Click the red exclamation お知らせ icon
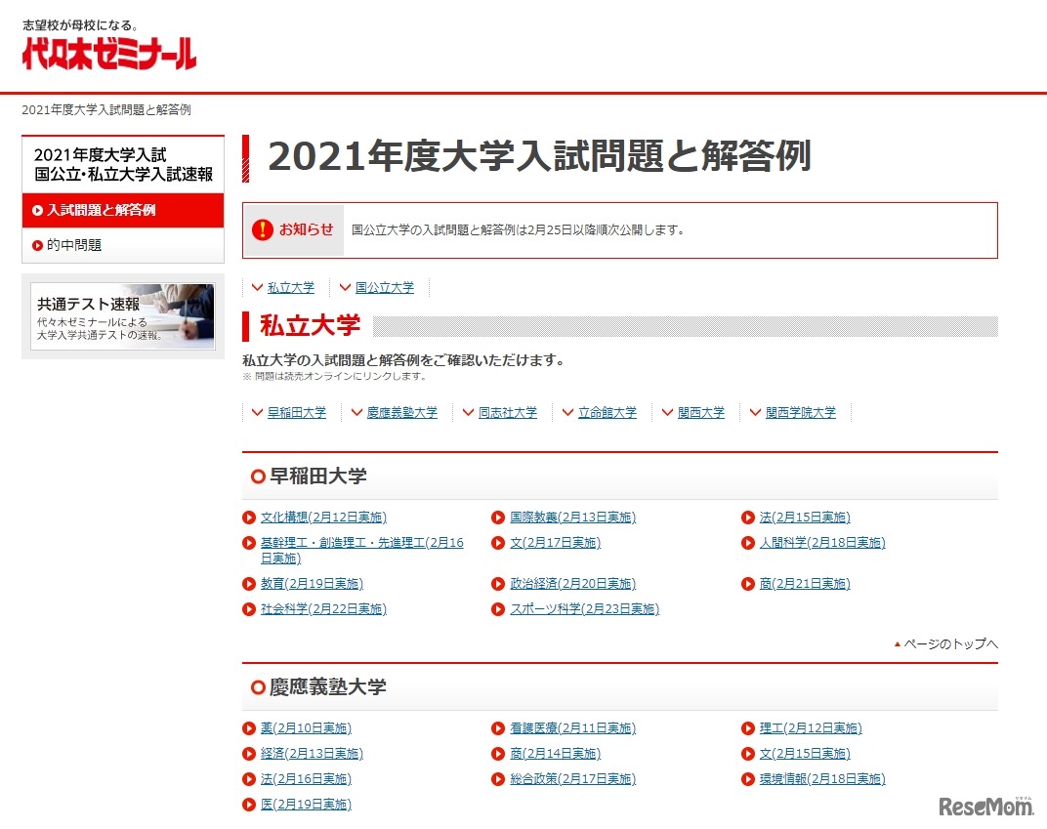1047x829 pixels. point(263,229)
